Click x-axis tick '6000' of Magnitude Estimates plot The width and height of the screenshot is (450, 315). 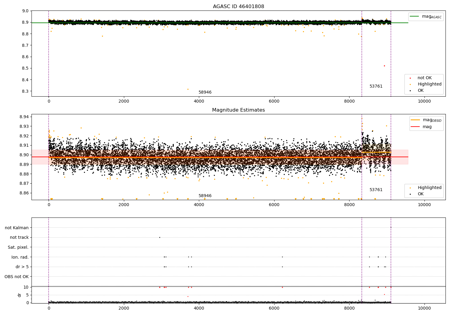point(274,205)
